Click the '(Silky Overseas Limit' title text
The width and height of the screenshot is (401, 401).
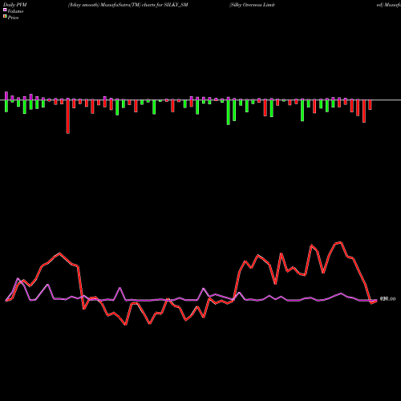252,5
